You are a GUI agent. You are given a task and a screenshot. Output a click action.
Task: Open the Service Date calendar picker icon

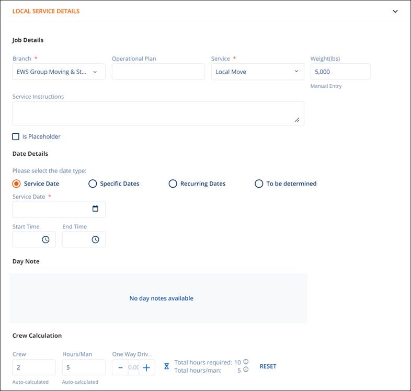pos(95,209)
